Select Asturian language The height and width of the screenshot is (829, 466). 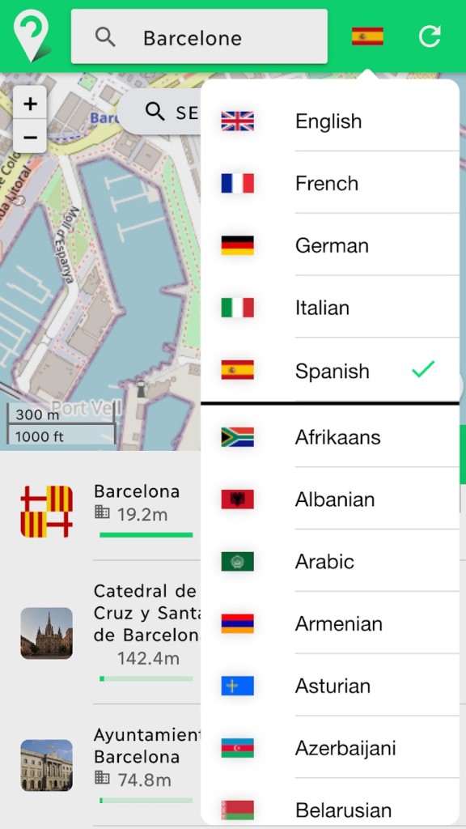(330, 686)
